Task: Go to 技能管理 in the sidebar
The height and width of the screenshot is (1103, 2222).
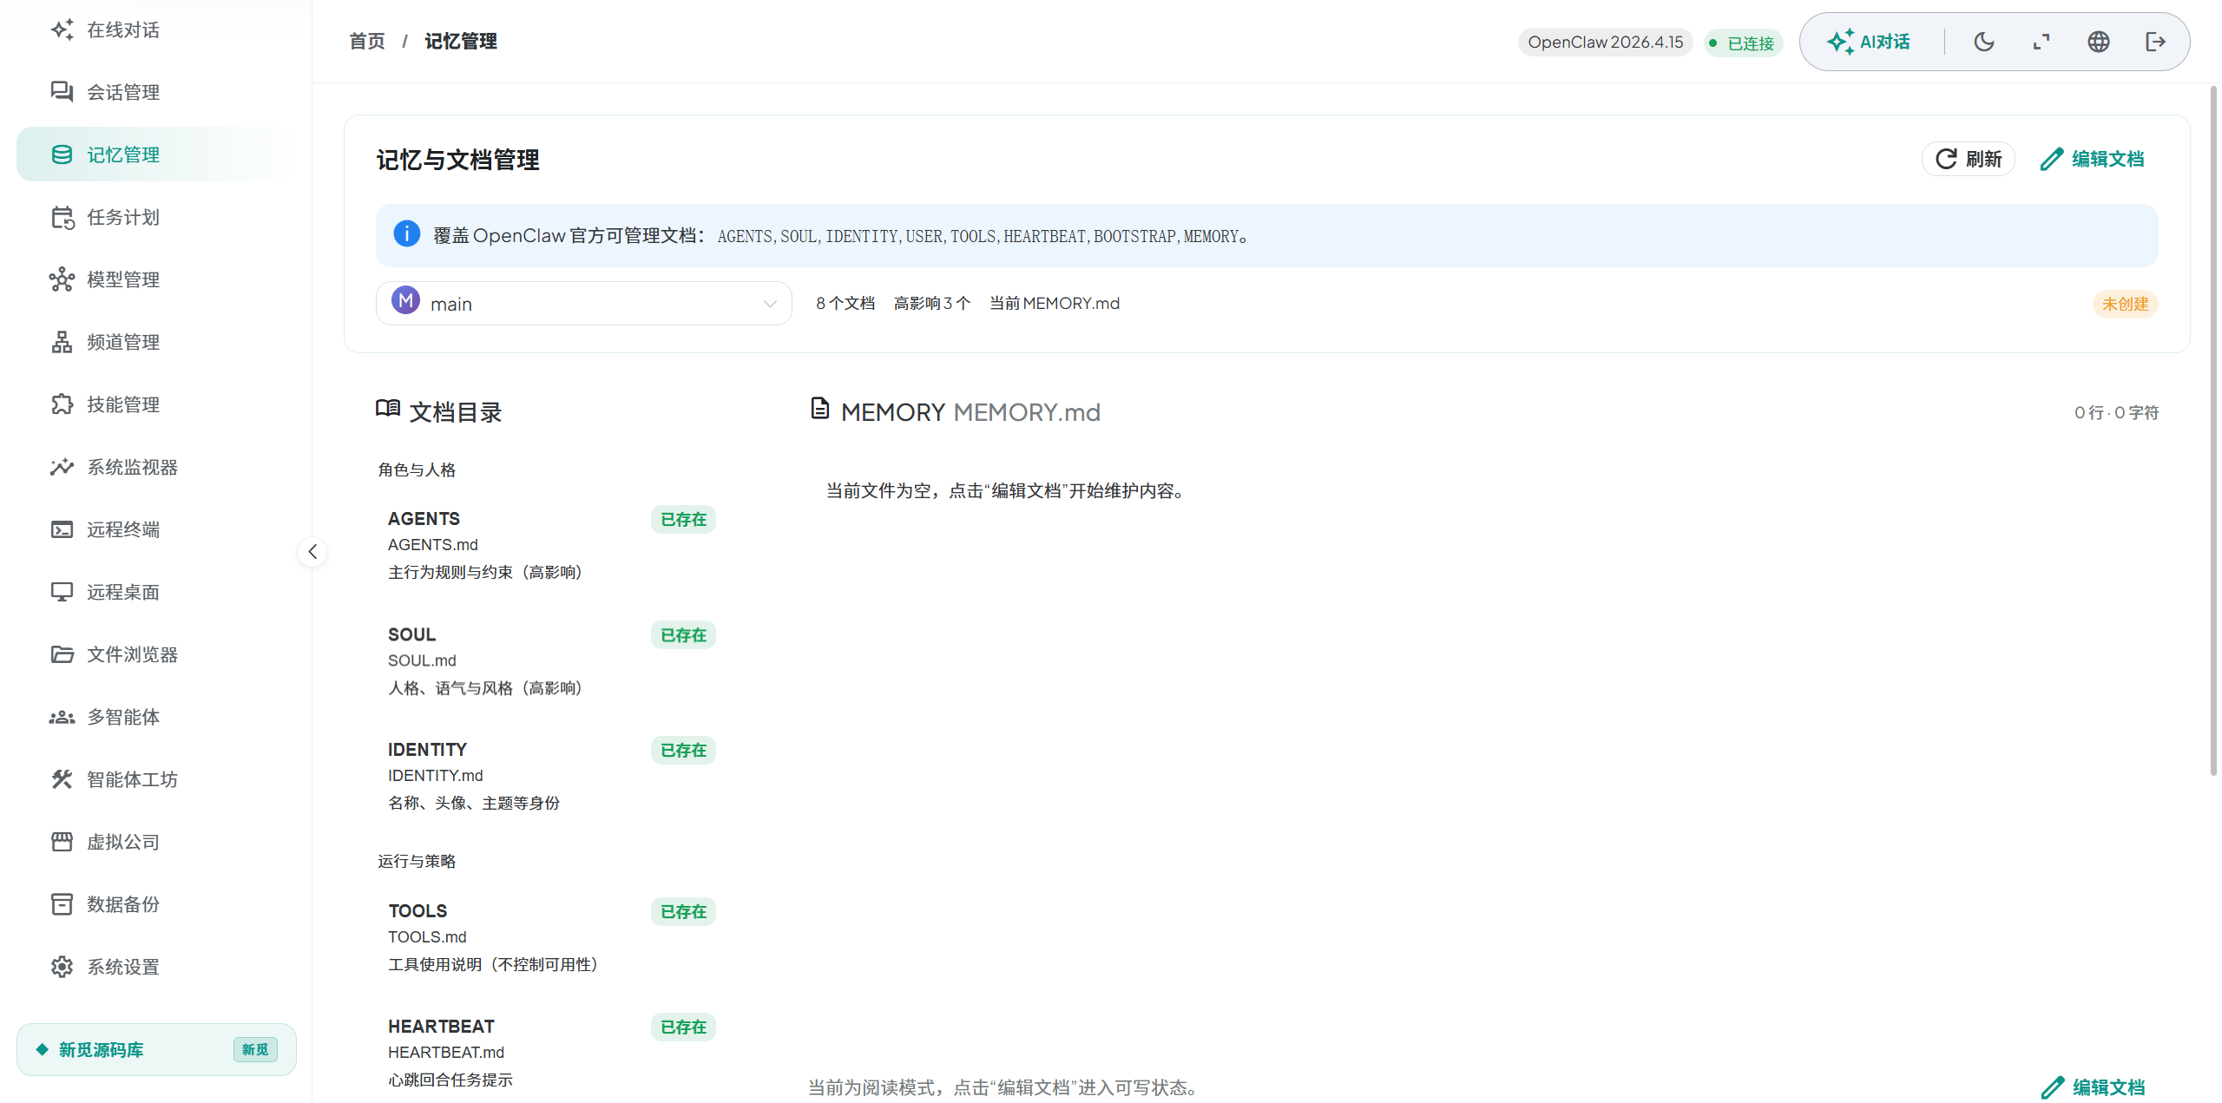Action: click(122, 404)
